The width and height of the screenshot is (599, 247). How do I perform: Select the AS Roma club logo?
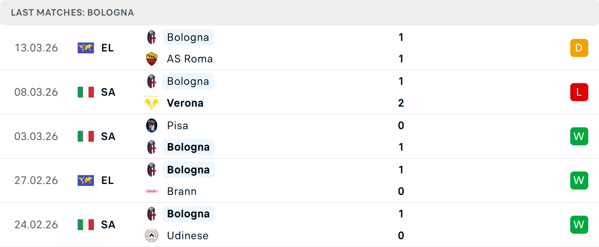pyautogui.click(x=151, y=58)
